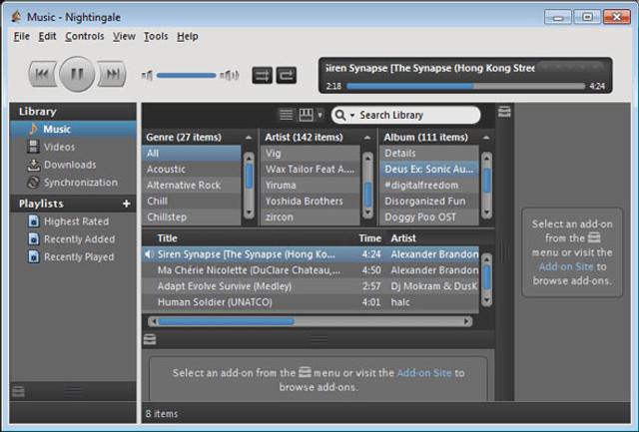
Task: Skip to the next track
Action: point(112,74)
